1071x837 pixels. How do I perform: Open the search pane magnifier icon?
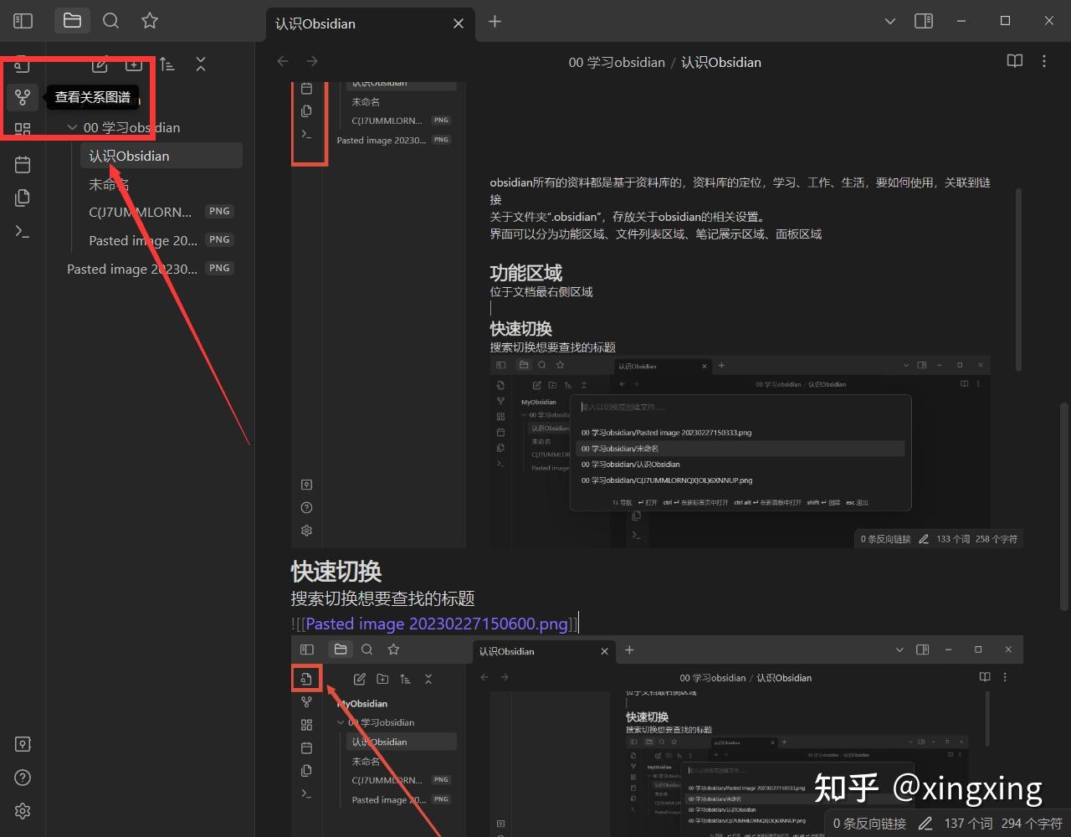110,21
